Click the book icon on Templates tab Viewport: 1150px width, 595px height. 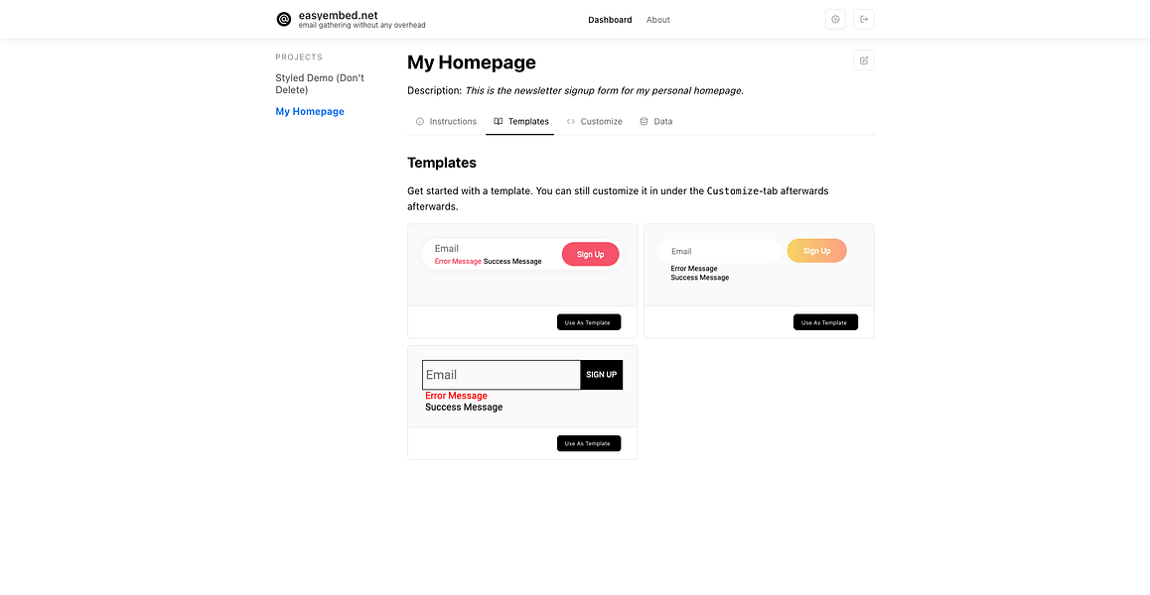tap(498, 121)
